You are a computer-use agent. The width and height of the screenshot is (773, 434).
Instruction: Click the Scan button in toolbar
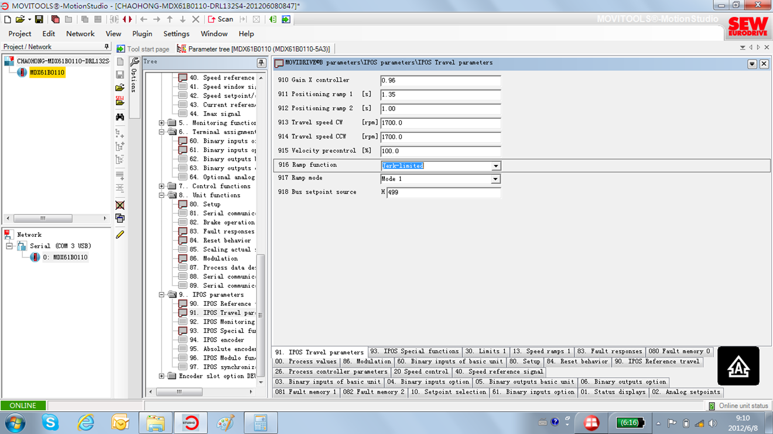point(220,19)
